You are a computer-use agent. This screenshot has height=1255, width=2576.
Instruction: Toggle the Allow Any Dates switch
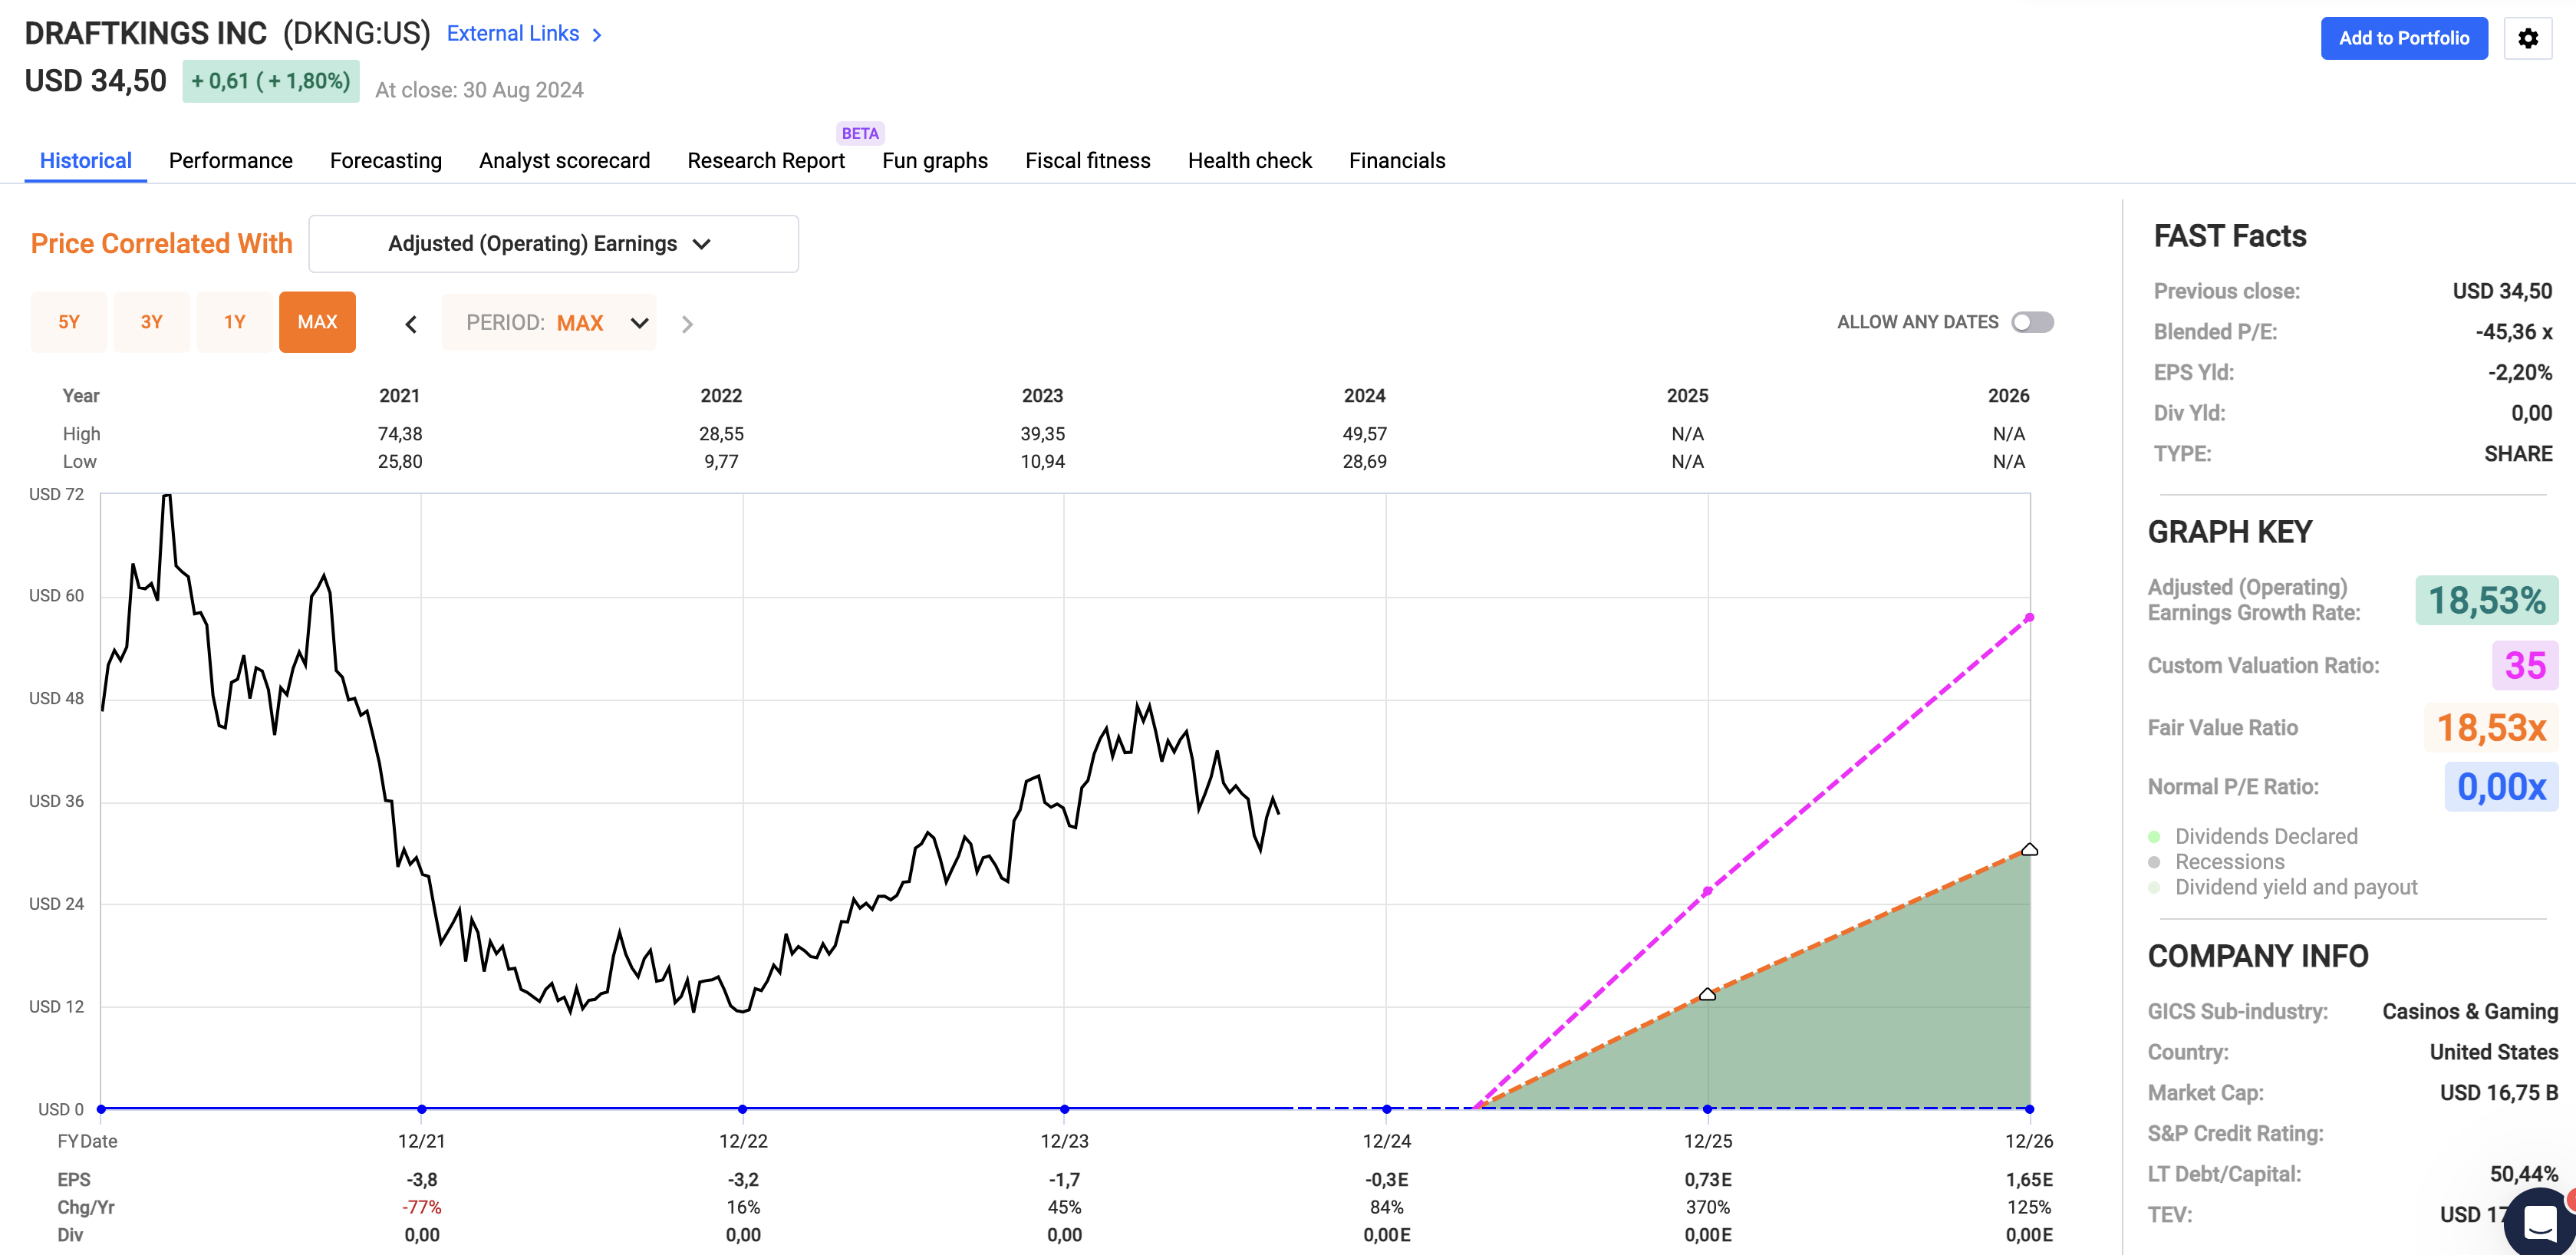[2032, 322]
